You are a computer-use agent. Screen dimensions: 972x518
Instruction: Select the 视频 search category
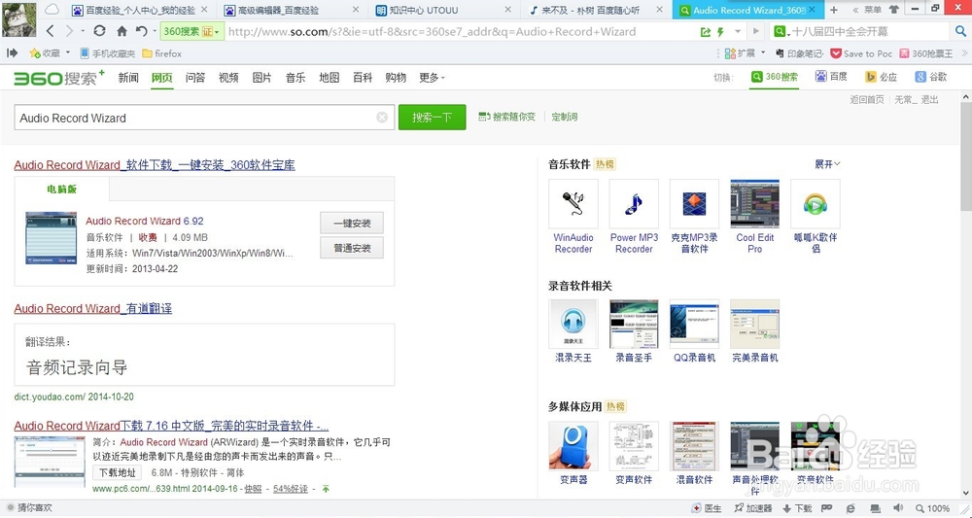[228, 78]
